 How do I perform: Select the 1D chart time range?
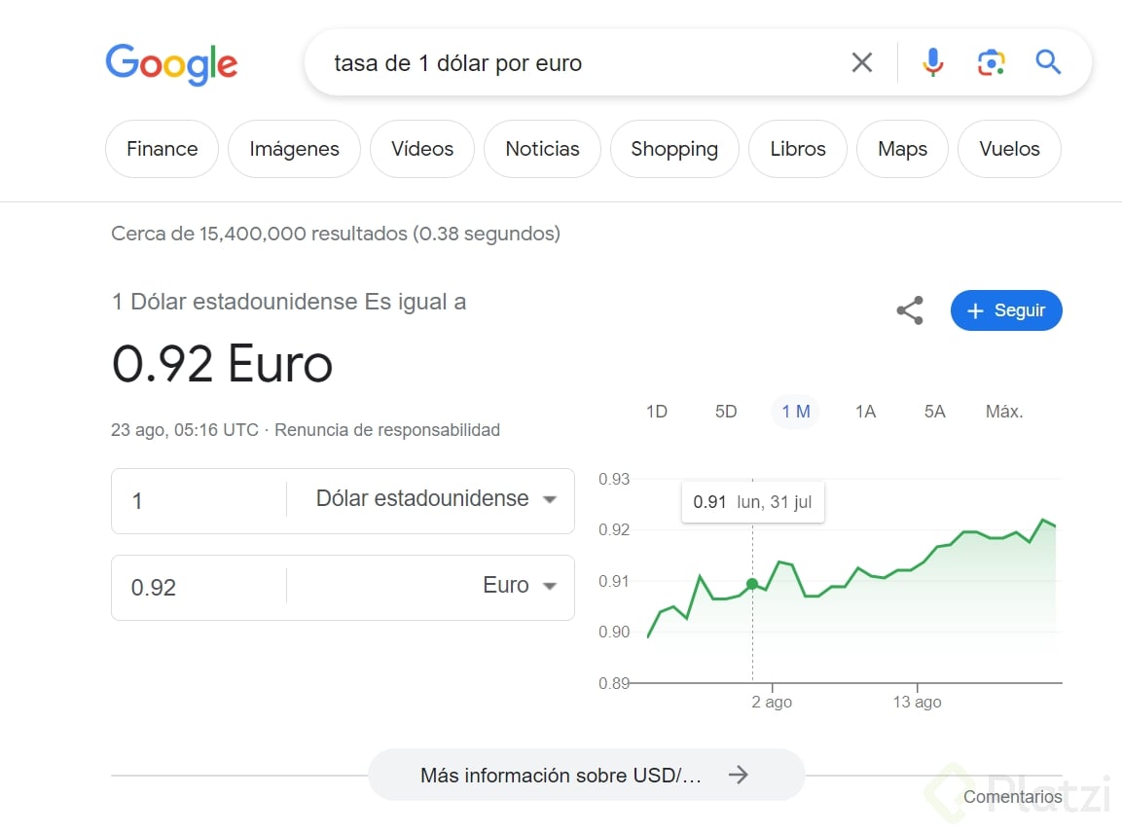point(657,412)
